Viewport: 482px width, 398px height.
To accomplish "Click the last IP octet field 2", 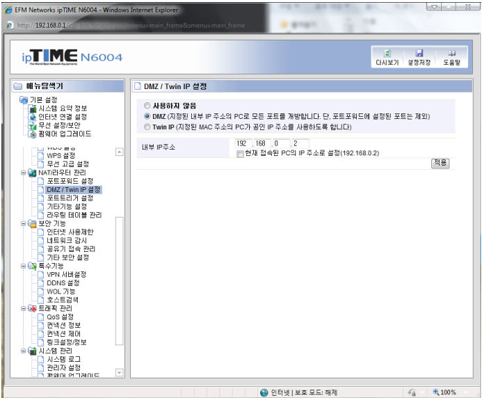I will [300, 143].
